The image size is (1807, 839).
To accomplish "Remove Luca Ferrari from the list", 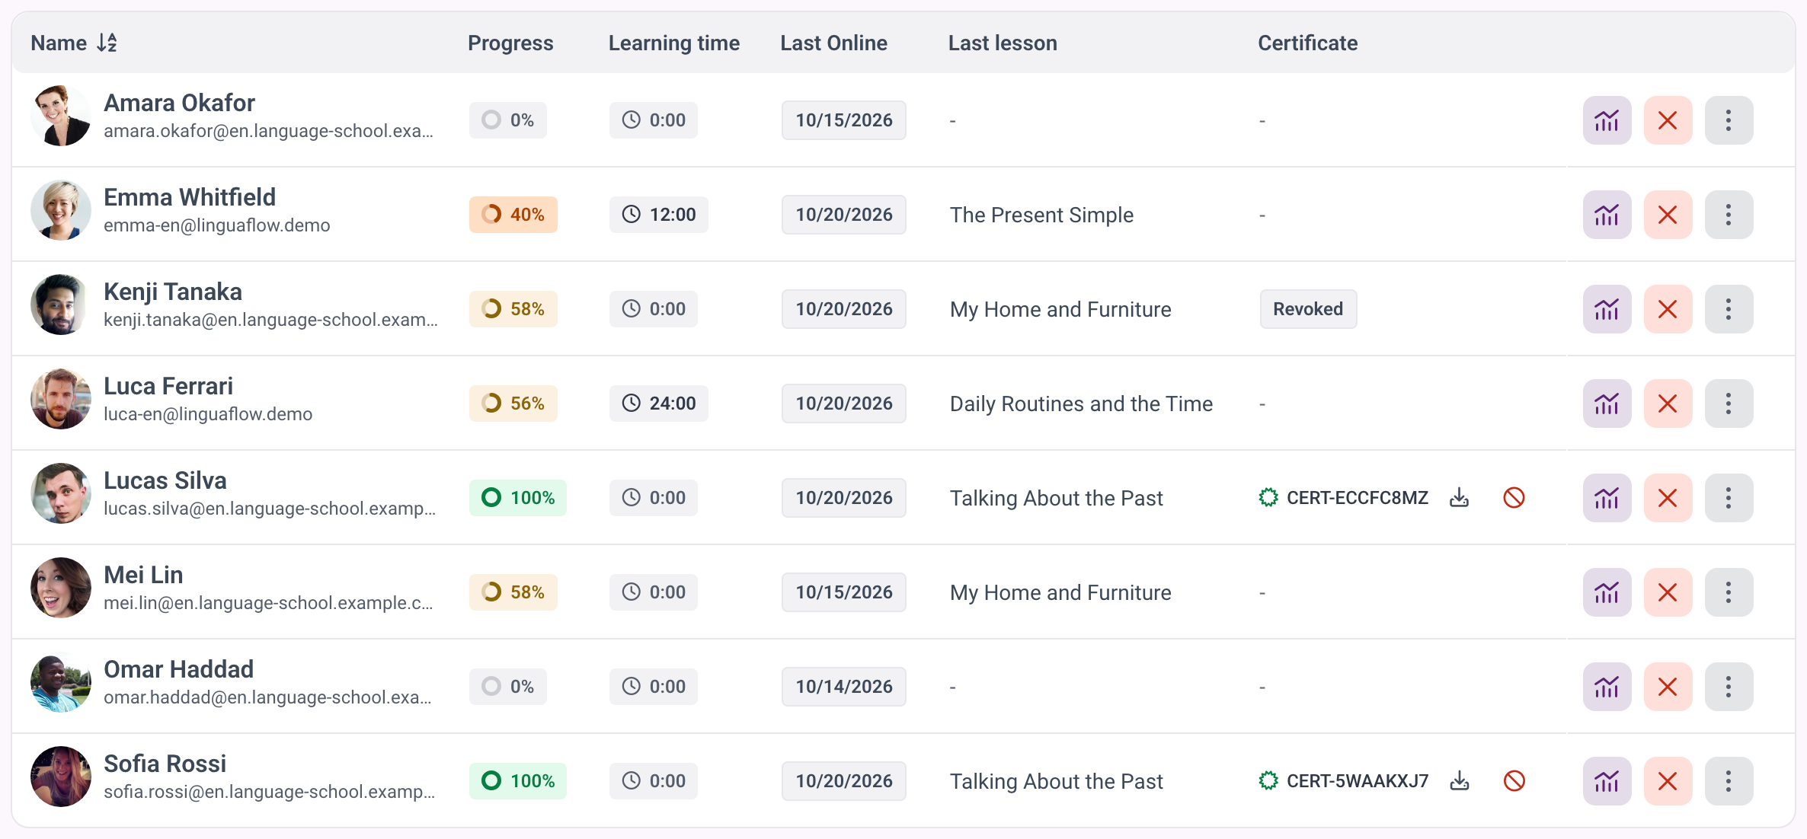I will [x=1668, y=404].
